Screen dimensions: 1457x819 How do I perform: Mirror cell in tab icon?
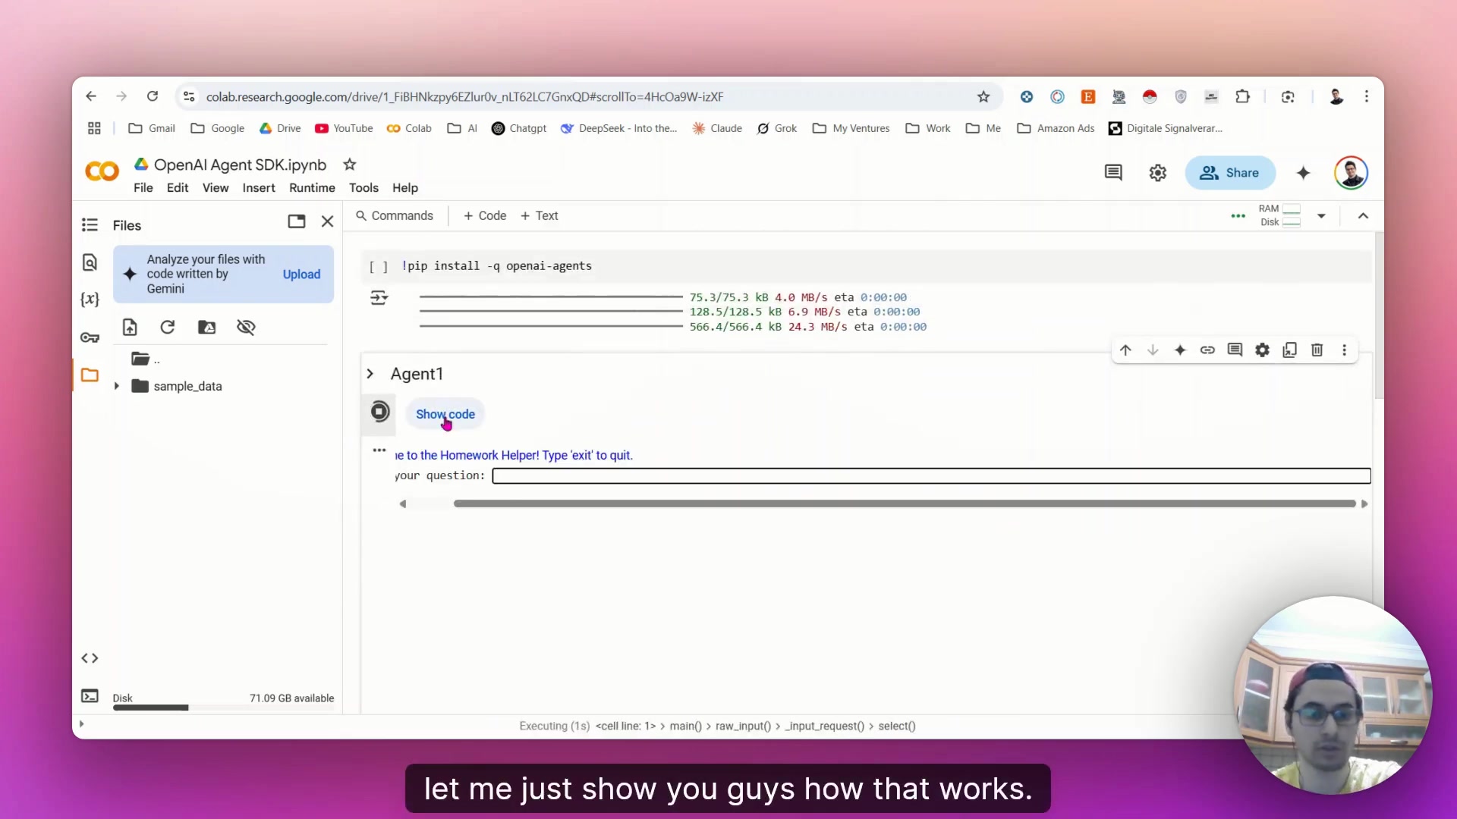[1289, 350]
